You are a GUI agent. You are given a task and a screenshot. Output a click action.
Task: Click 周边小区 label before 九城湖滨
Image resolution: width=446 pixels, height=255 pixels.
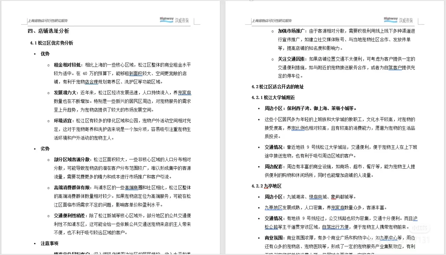273,197
